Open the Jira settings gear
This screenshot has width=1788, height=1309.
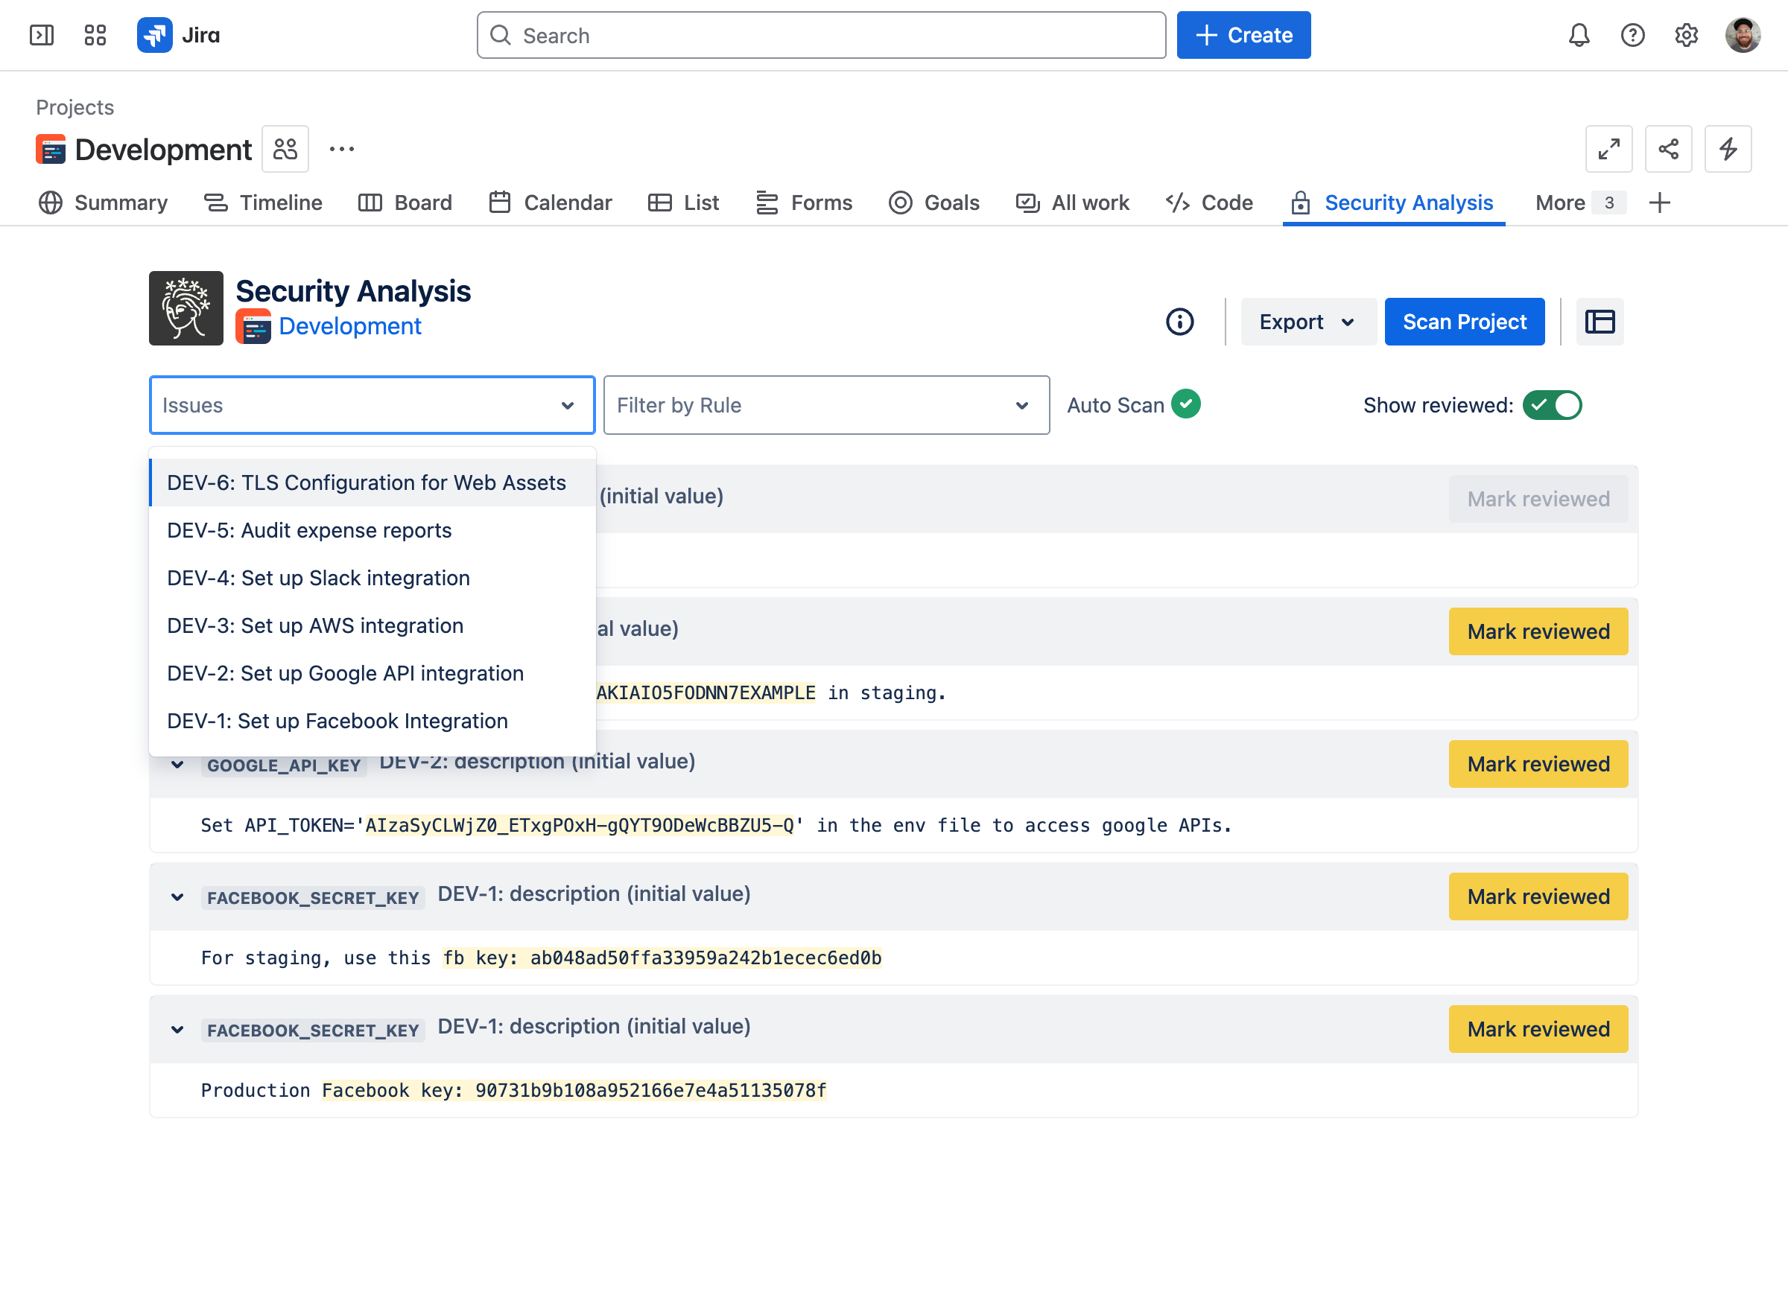click(1686, 35)
